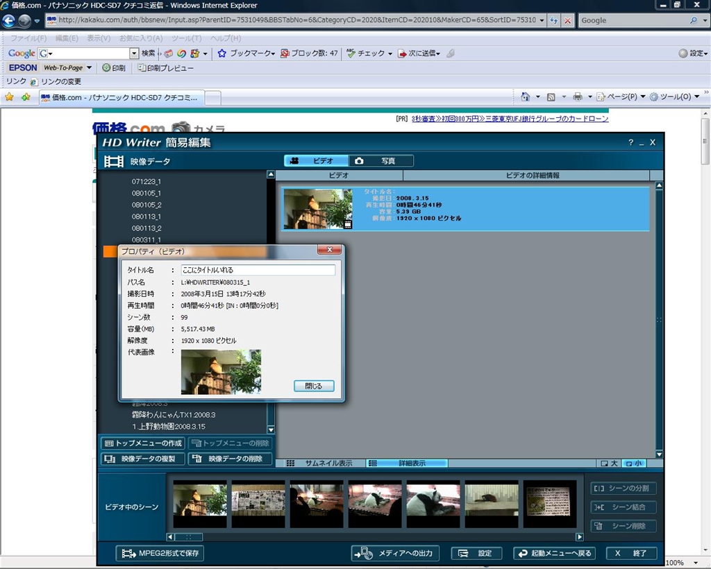This screenshot has height=569, width=711.
Task: Switch to the ビデオ tab
Action: point(317,161)
